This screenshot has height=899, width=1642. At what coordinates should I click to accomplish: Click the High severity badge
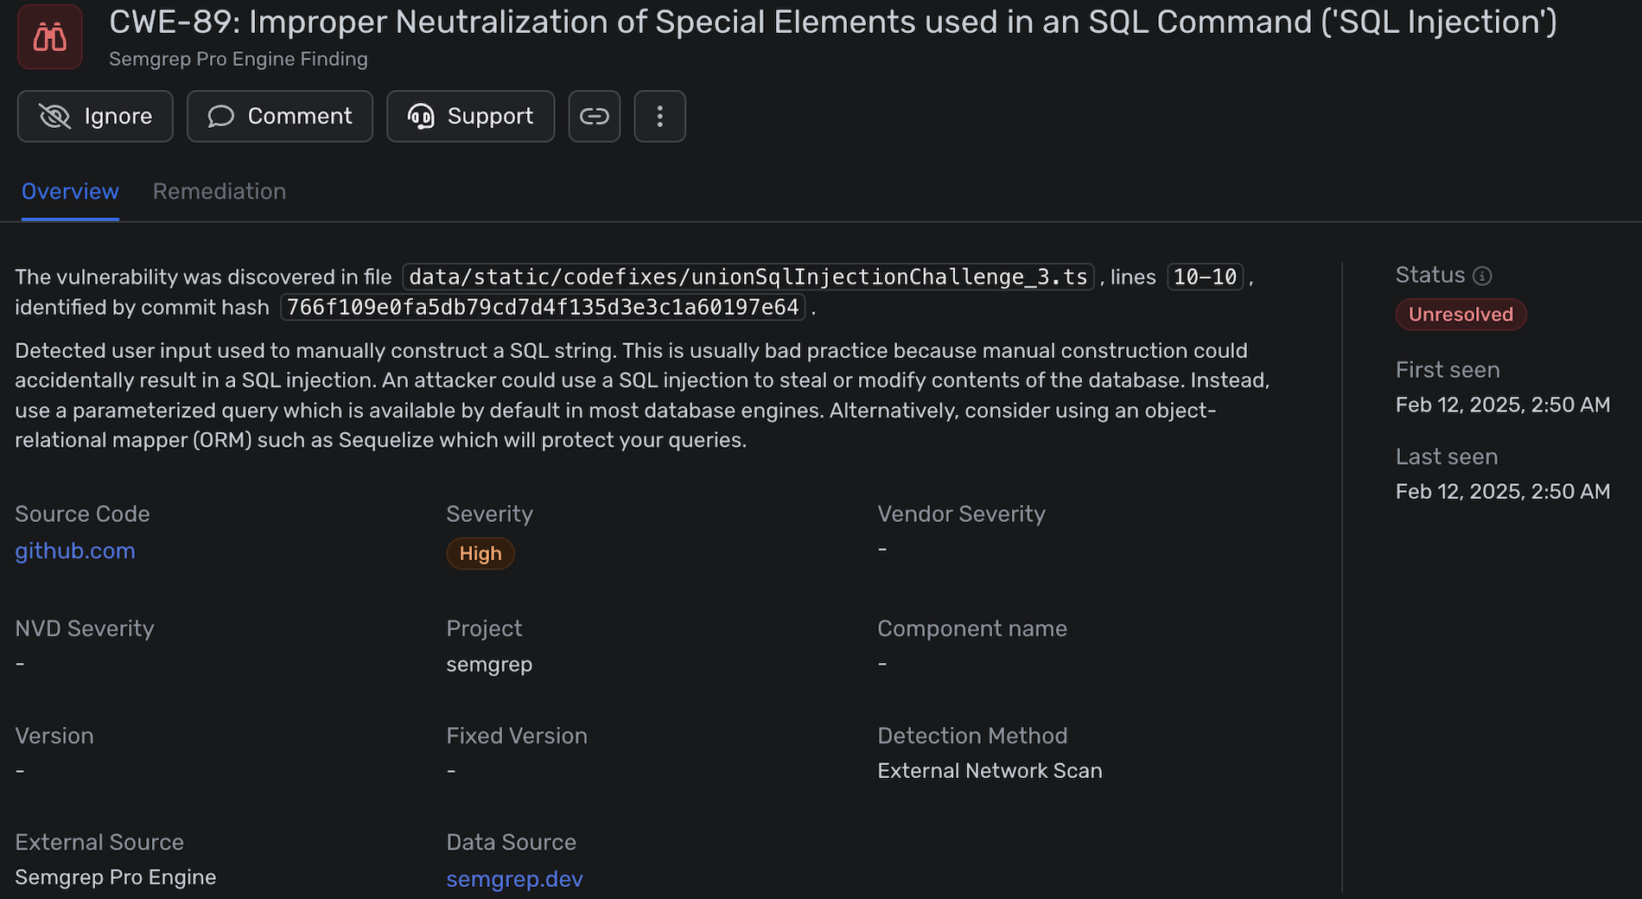[481, 553]
